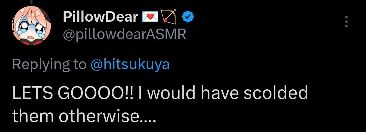Viewport: 366px width, 132px height.
Task: Click the word "otherwise...." in the tweet
Action: coord(107,116)
